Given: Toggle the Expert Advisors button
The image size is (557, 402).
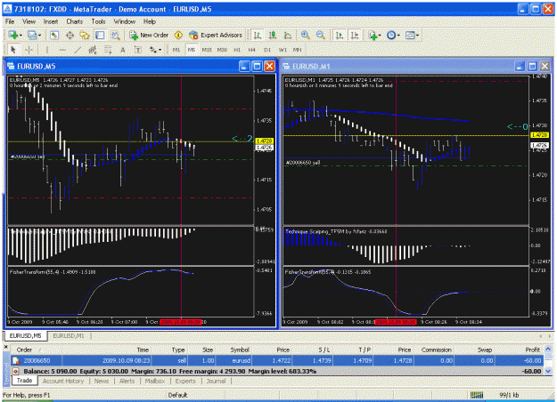Looking at the screenshot, I should tap(216, 35).
